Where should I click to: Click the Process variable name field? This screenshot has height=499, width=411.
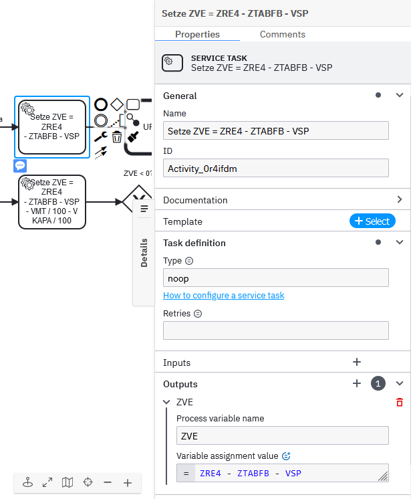pos(283,435)
